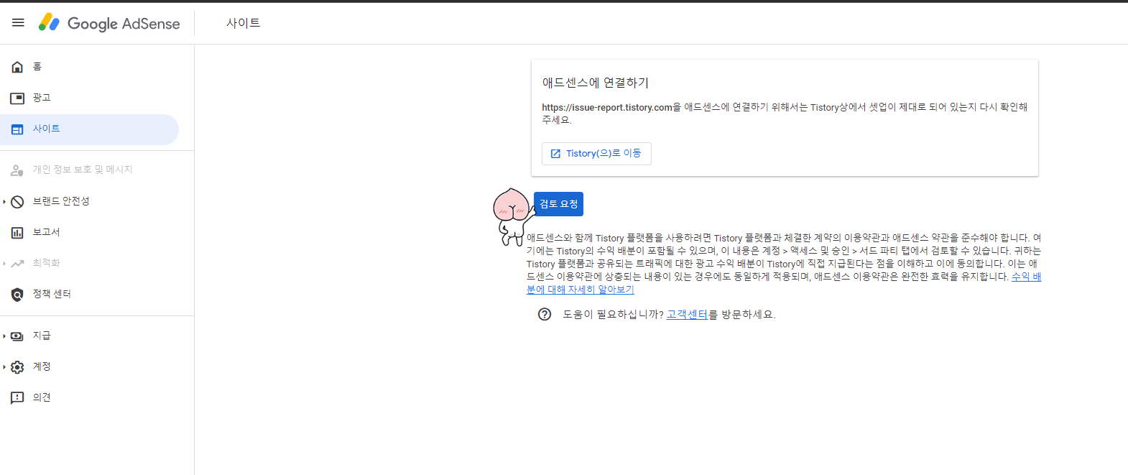The width and height of the screenshot is (1128, 475).
Task: Open 의견 in the sidebar
Action: pos(89,397)
